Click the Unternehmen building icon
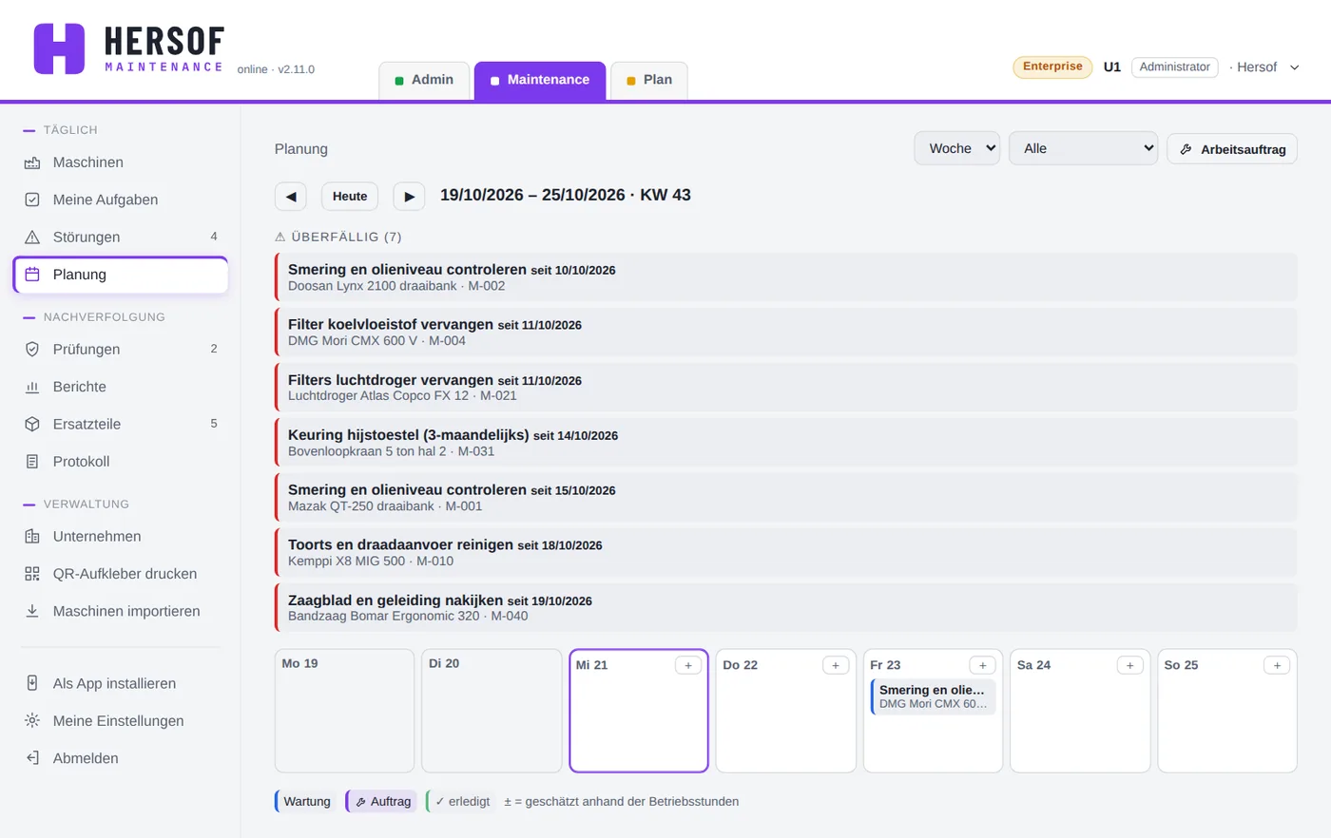The width and height of the screenshot is (1331, 838). (32, 537)
